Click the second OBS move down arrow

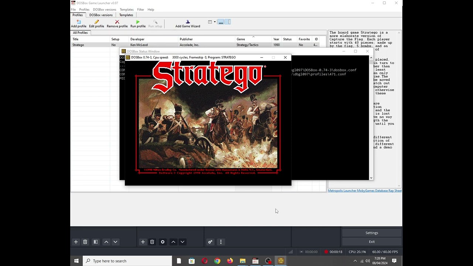click(182, 242)
